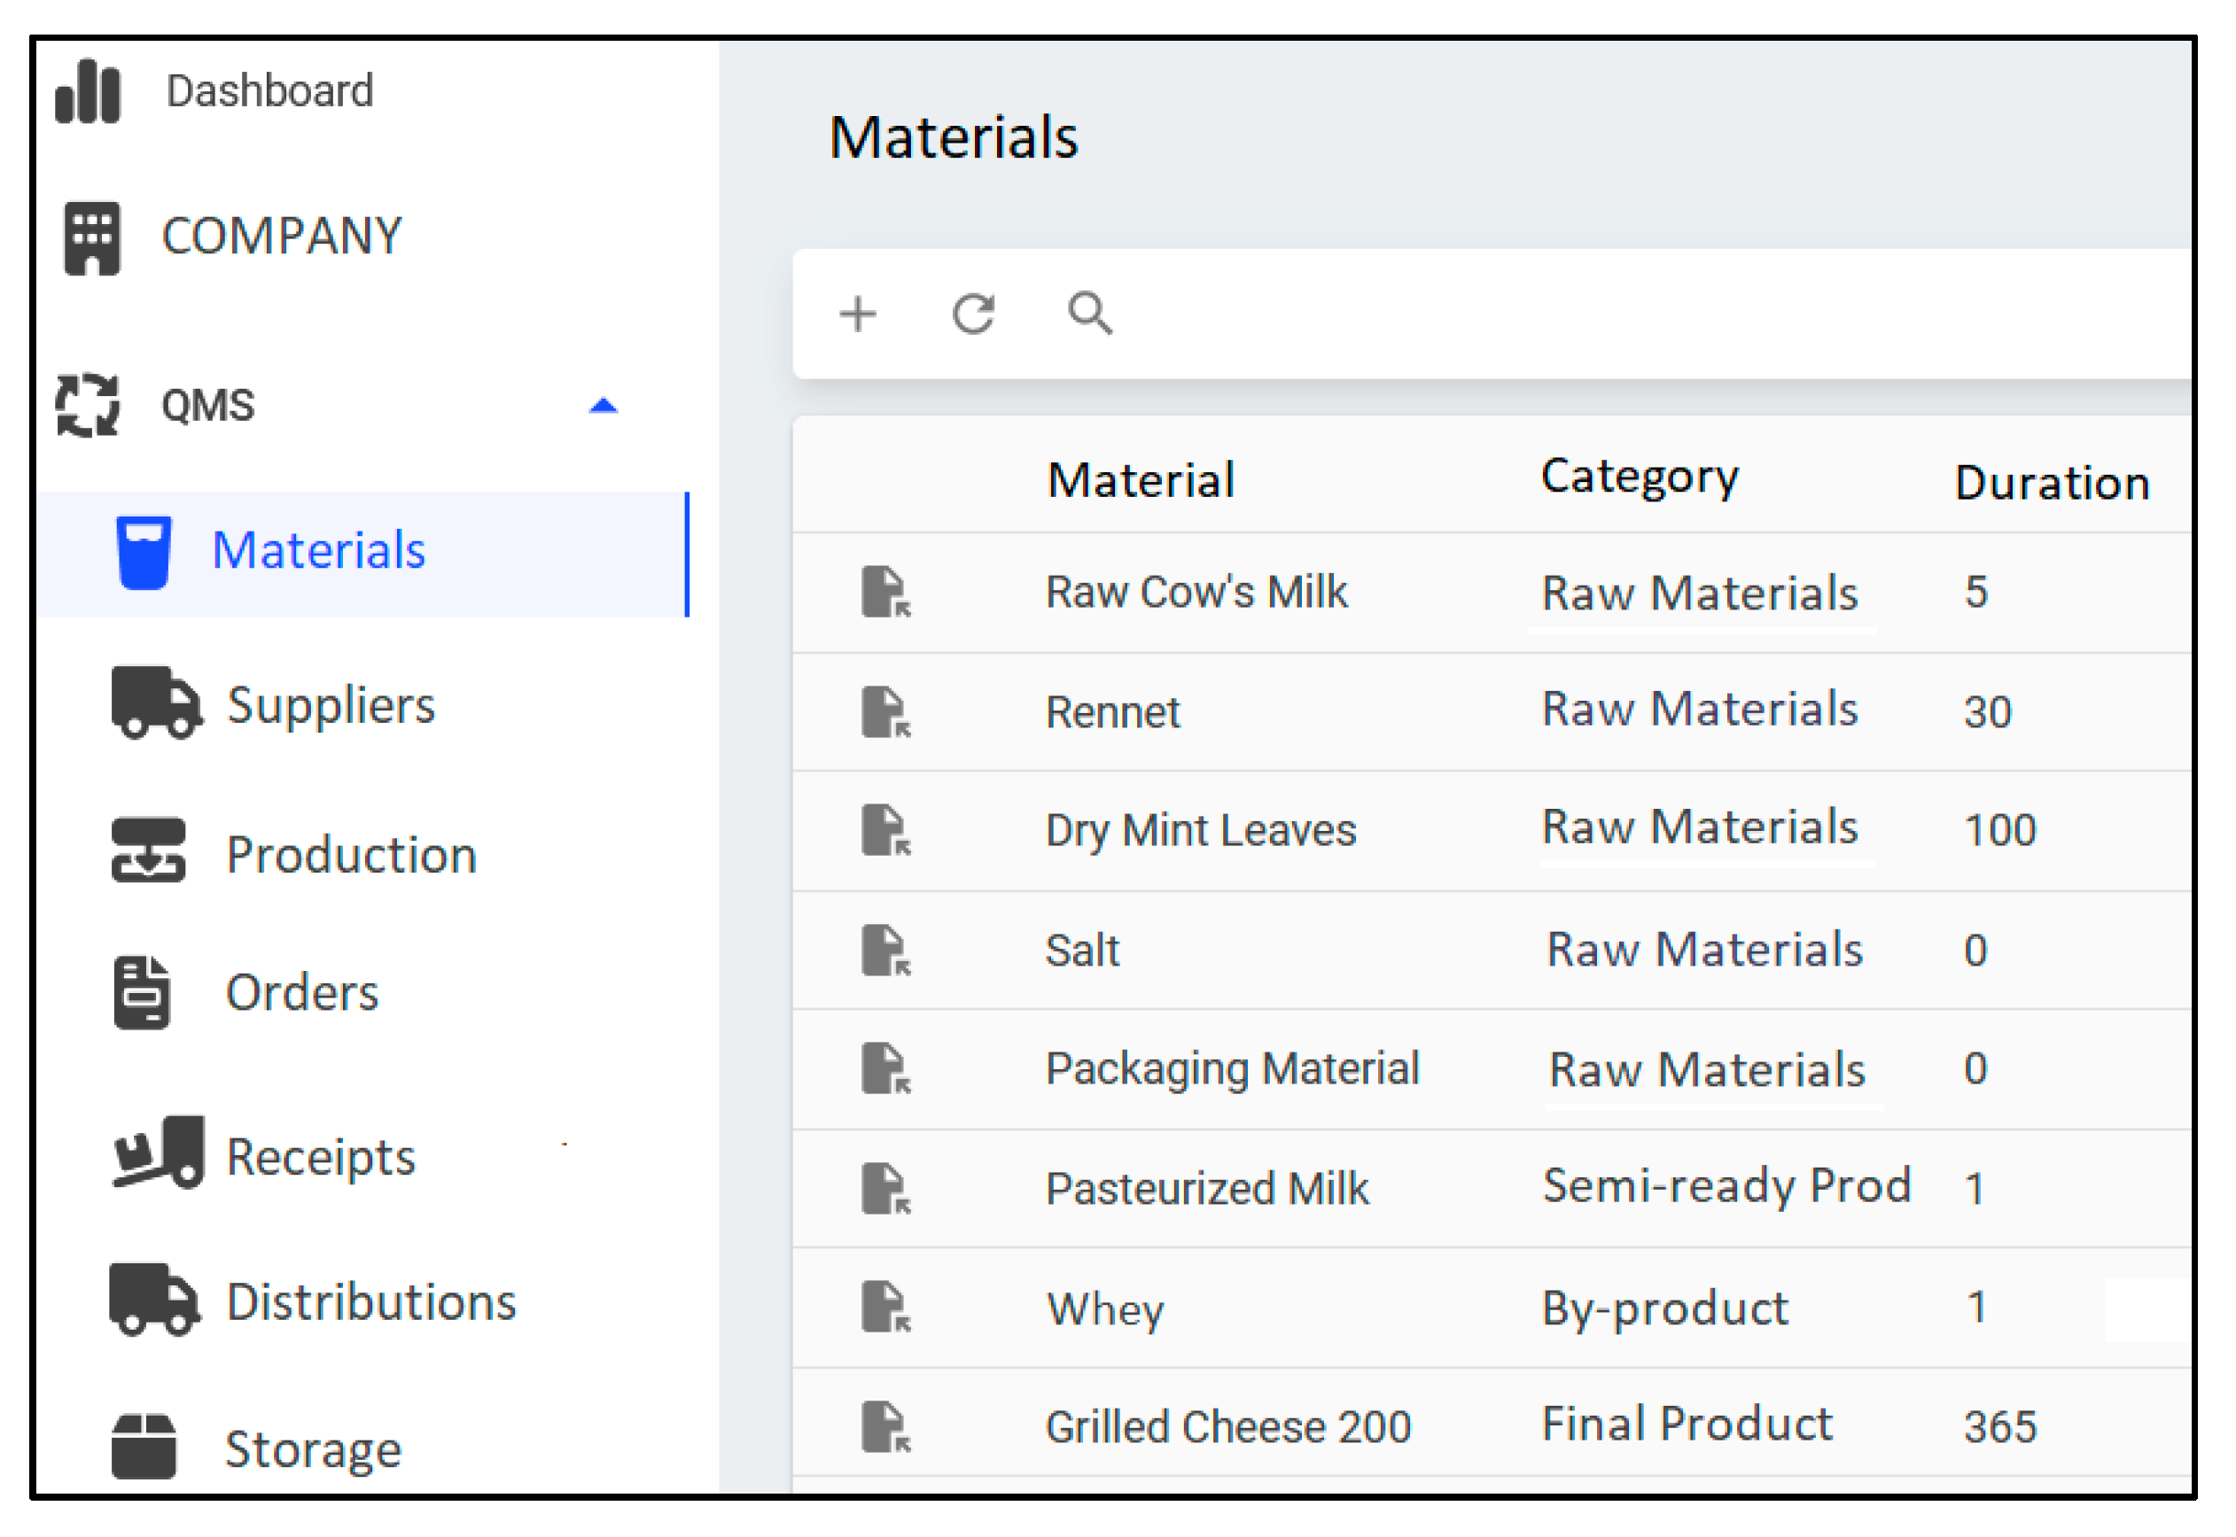Open the document icon for Whey row
The image size is (2236, 1537).
pos(885,1307)
